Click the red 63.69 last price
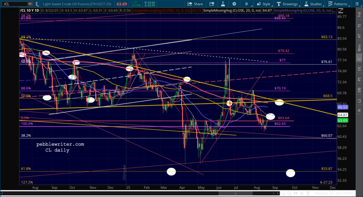This screenshot has height=197, width=363. click(x=122, y=4)
